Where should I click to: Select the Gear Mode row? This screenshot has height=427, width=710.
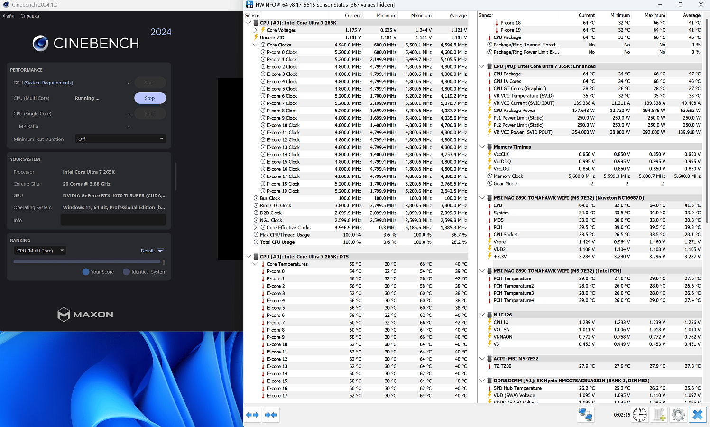click(x=590, y=184)
